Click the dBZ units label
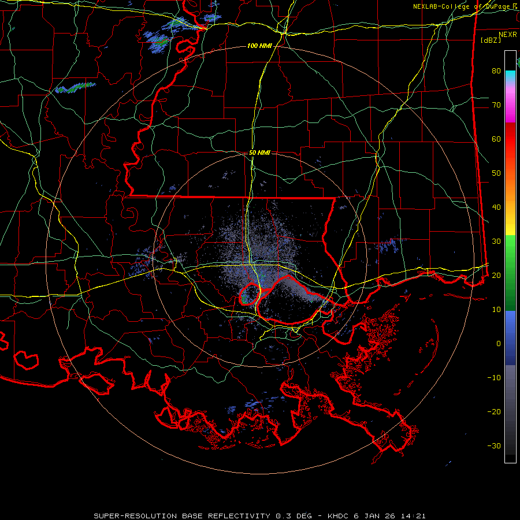Screen dimensions: 520x520 click(491, 40)
